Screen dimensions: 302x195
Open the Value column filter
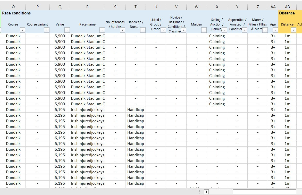point(67,30)
